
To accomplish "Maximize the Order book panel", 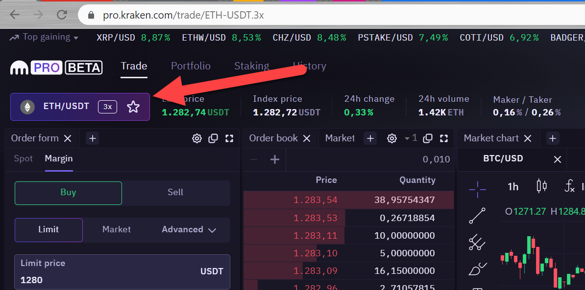I will click(443, 138).
